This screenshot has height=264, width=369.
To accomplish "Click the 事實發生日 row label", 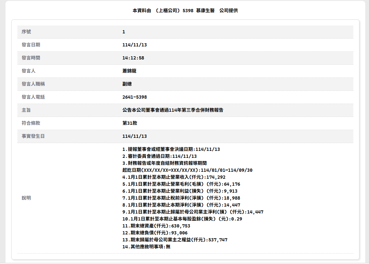I will [x=33, y=136].
